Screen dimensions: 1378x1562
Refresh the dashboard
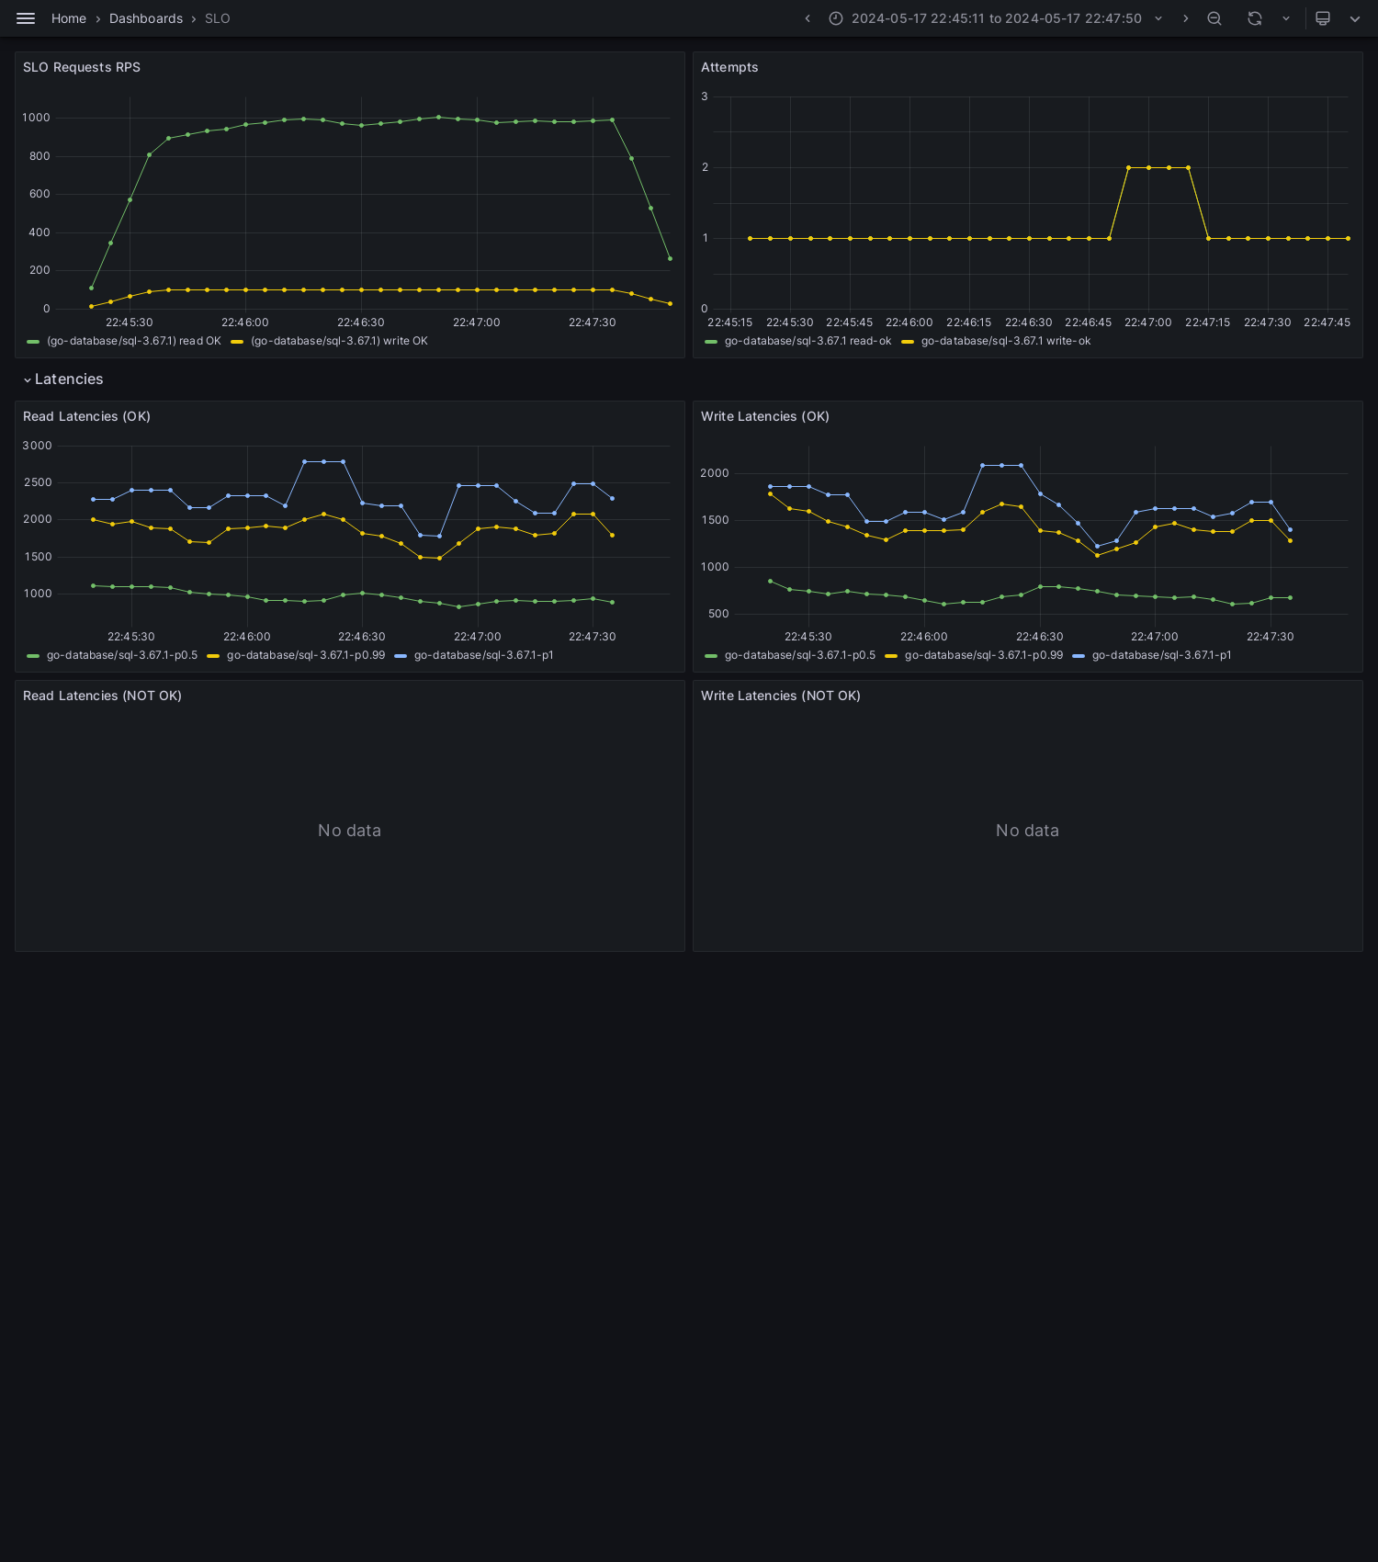[x=1255, y=18]
